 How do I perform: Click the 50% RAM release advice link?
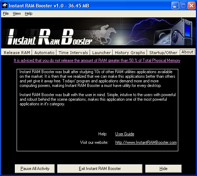97,60
